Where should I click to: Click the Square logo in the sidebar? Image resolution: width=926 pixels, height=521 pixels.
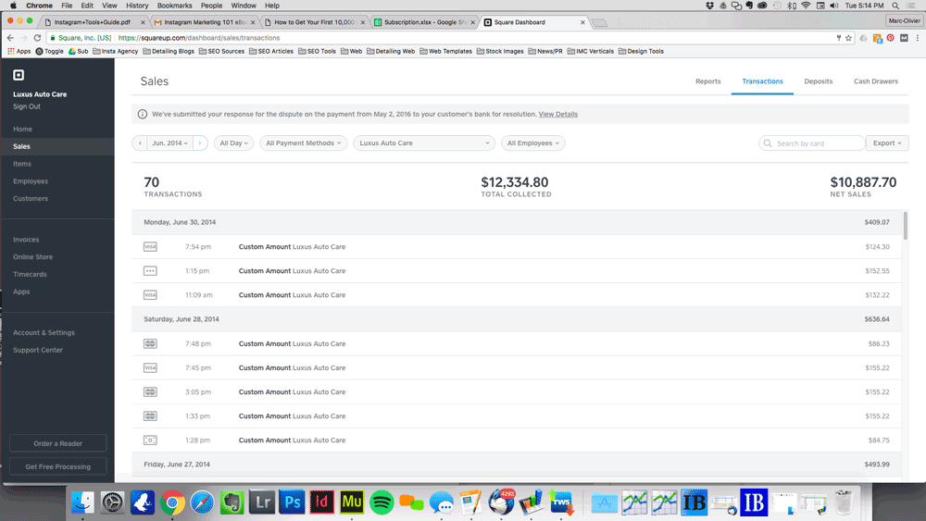coord(19,75)
